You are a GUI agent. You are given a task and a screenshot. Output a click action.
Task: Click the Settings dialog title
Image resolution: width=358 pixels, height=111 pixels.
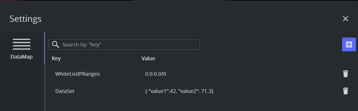coord(25,19)
